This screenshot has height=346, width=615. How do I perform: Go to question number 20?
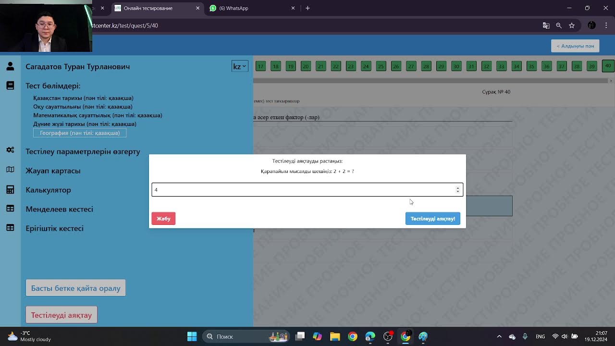click(306, 66)
